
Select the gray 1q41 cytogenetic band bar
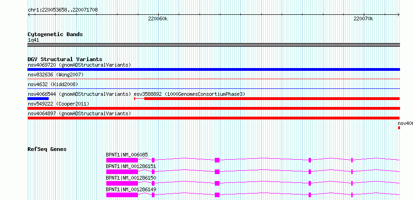213,45
